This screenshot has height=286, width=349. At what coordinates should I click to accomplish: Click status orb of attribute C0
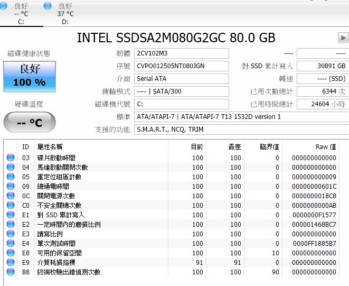click(11, 205)
